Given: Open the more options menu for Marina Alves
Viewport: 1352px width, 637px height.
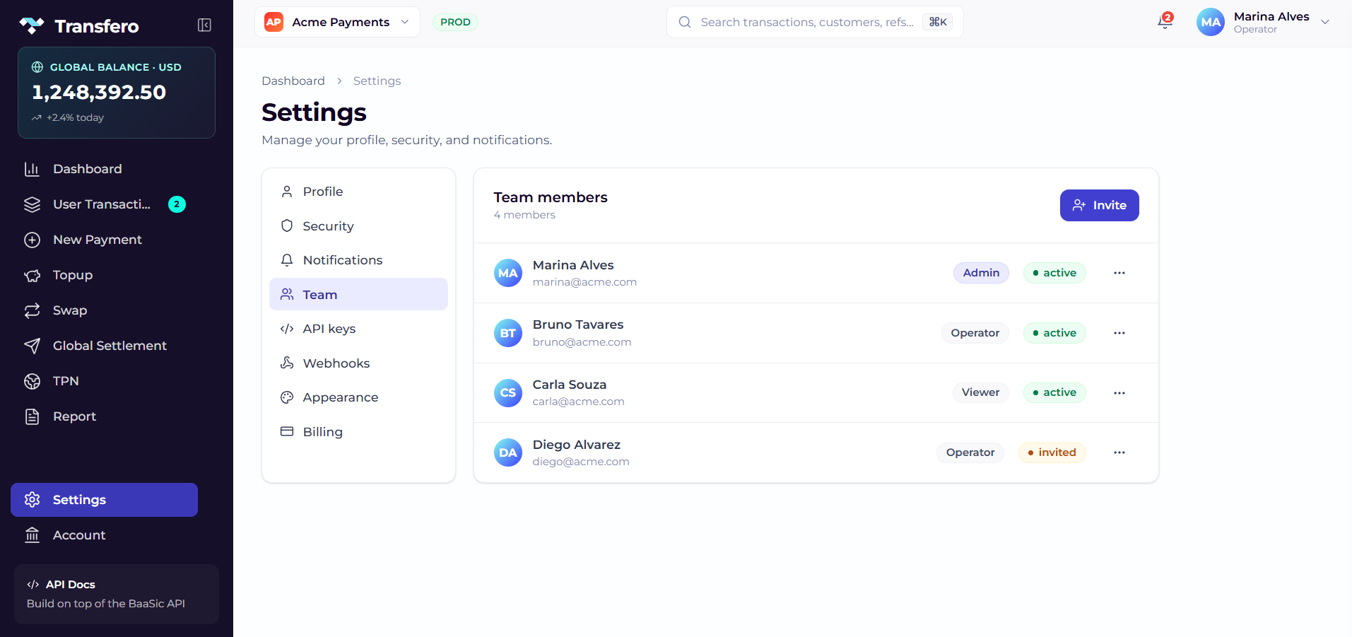Looking at the screenshot, I should pyautogui.click(x=1119, y=273).
